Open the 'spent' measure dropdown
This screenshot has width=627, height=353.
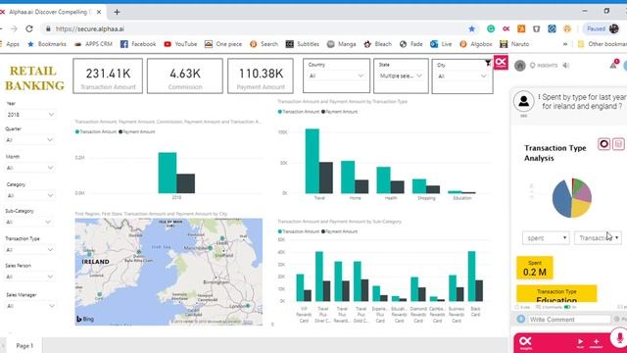point(546,238)
